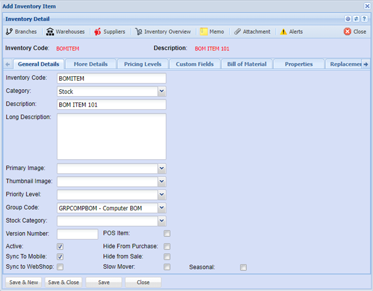Open the Warehouses toolbar icon
Screen dimensions: 373x291
50,32
